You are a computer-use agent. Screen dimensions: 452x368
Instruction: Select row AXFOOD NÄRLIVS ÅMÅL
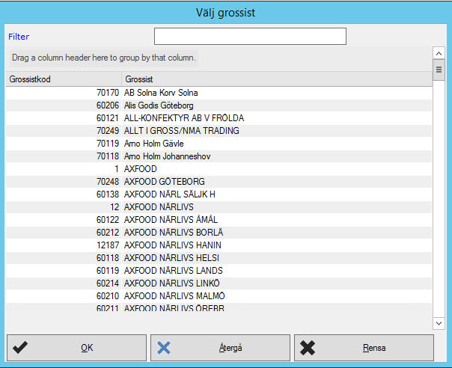point(219,220)
